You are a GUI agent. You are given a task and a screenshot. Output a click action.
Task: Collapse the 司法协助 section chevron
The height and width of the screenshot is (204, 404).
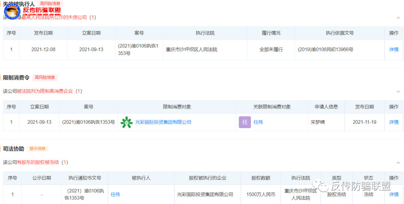point(398,163)
